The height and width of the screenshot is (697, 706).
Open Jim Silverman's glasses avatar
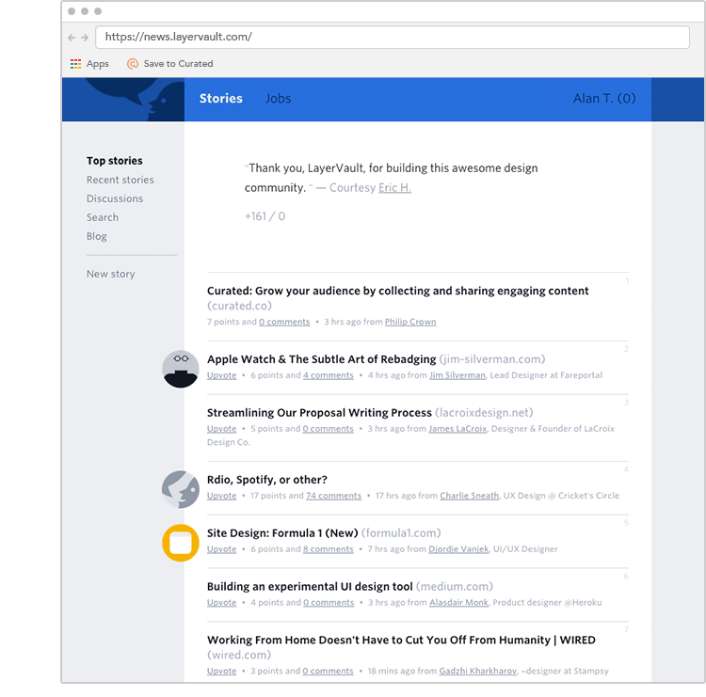coord(181,369)
